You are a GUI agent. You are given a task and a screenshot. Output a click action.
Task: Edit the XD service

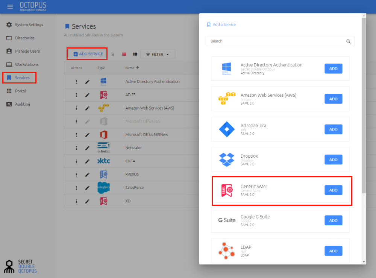pos(88,201)
